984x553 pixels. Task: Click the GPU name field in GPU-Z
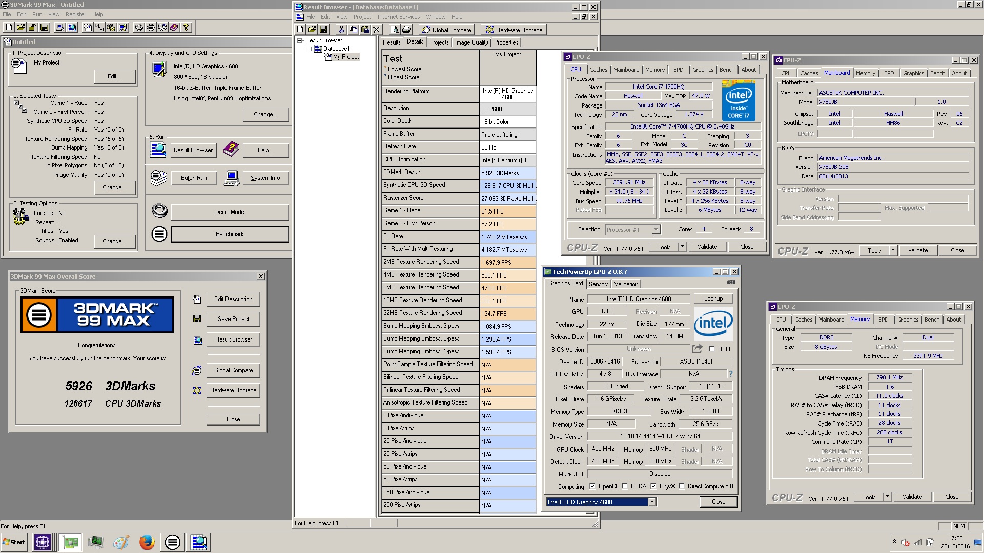[639, 299]
